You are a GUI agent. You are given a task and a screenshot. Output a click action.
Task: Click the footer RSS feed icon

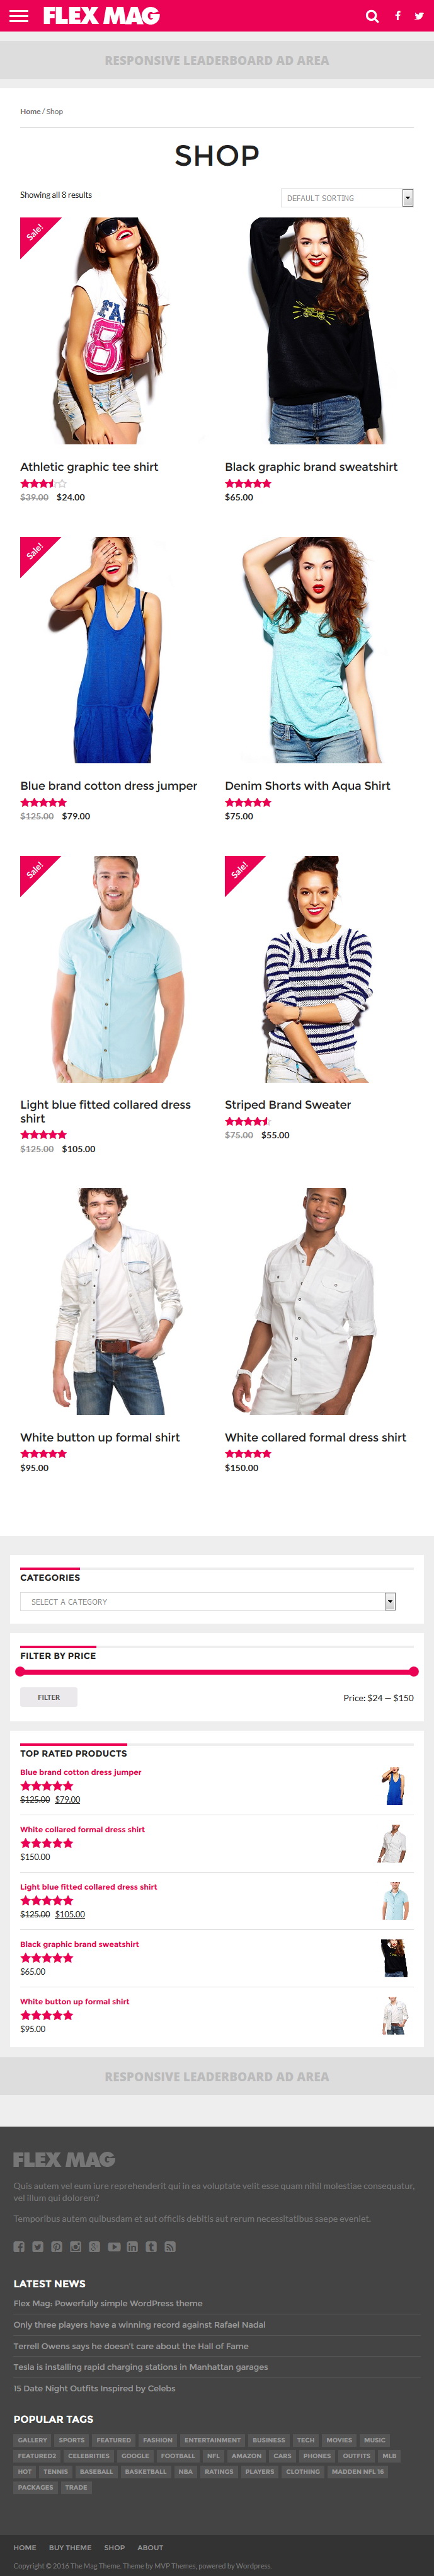click(x=170, y=2247)
